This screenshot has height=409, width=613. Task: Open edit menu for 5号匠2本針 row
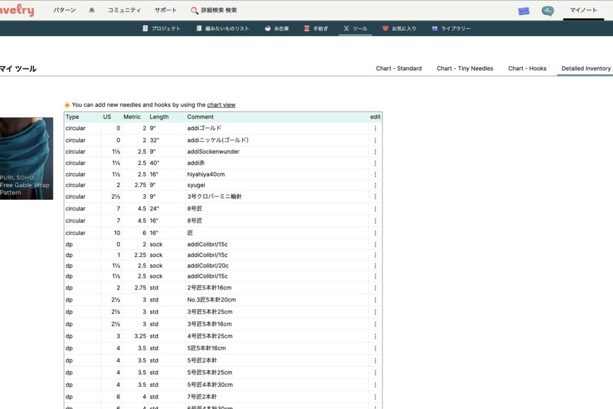click(375, 361)
